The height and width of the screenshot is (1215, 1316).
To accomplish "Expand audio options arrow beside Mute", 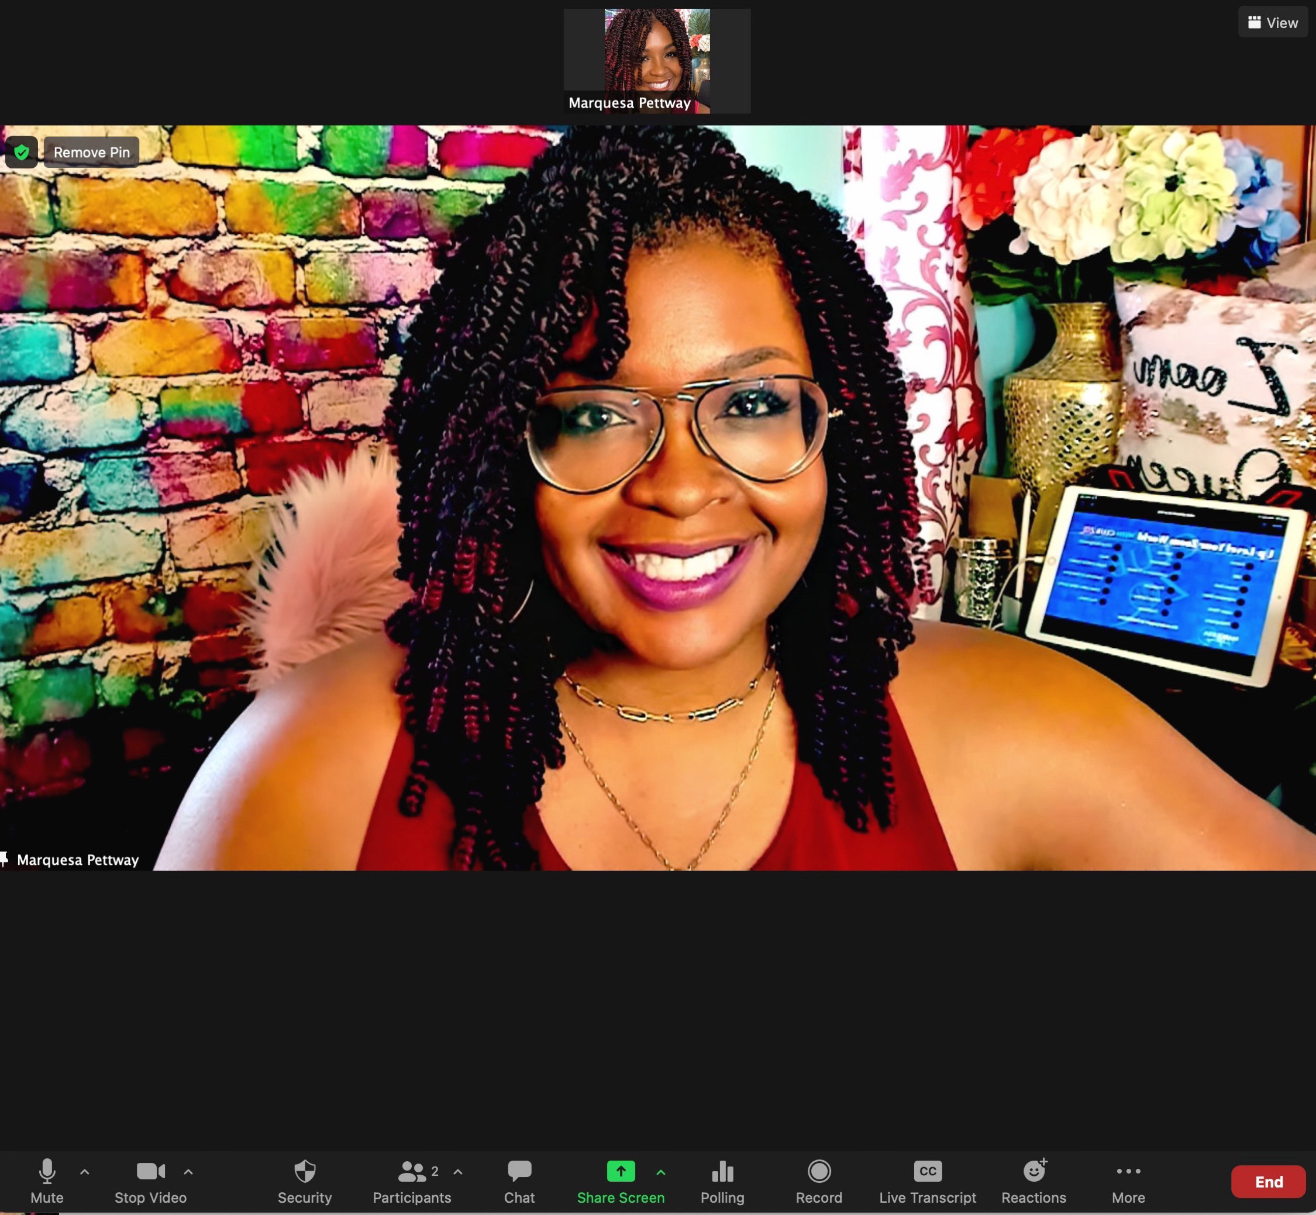I will click(x=85, y=1172).
